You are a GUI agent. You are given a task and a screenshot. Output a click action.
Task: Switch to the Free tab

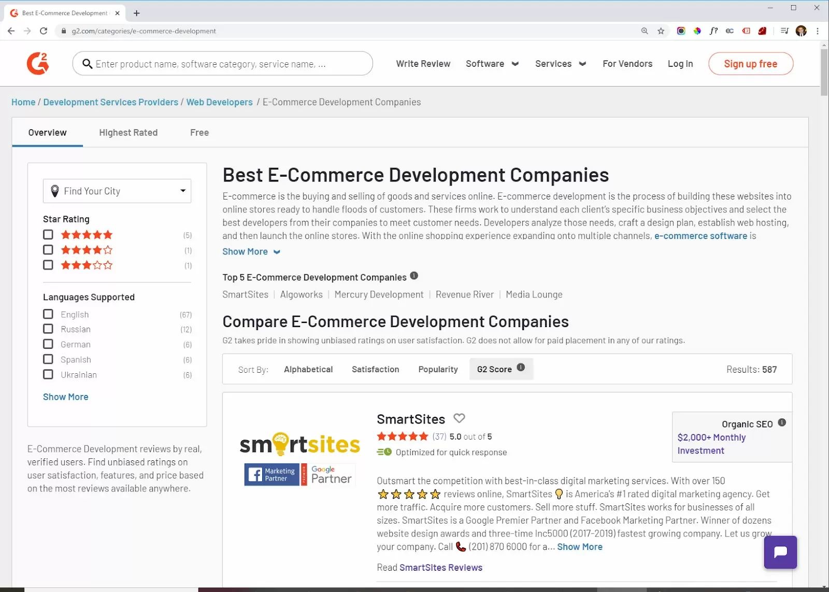(199, 132)
